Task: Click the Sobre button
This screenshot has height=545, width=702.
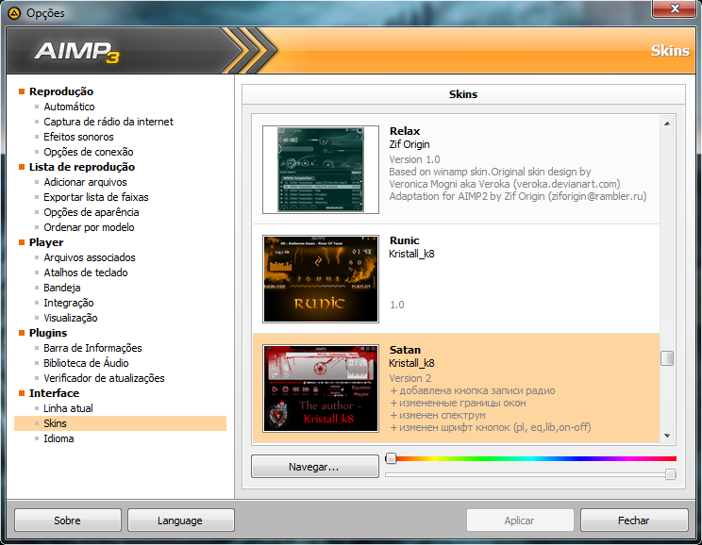Action: click(x=68, y=520)
